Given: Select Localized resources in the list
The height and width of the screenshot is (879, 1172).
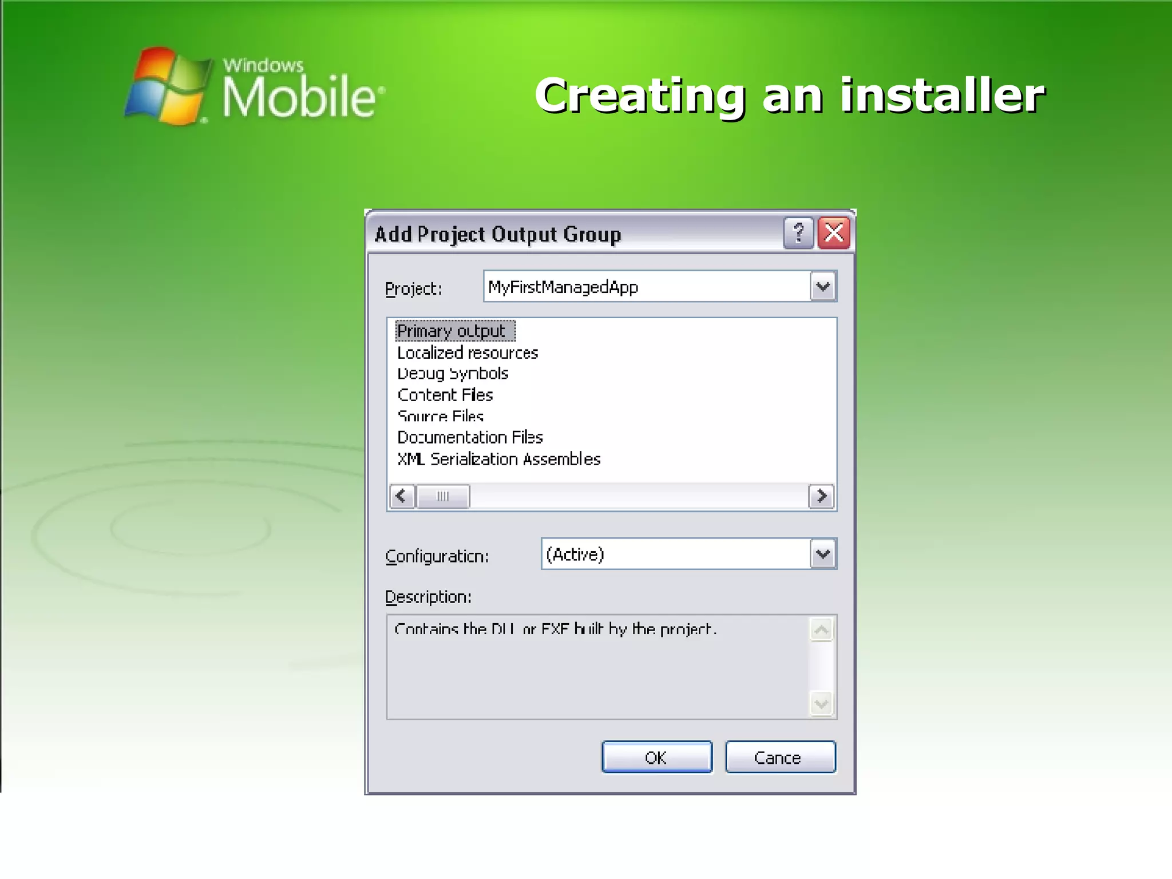Looking at the screenshot, I should click(468, 353).
